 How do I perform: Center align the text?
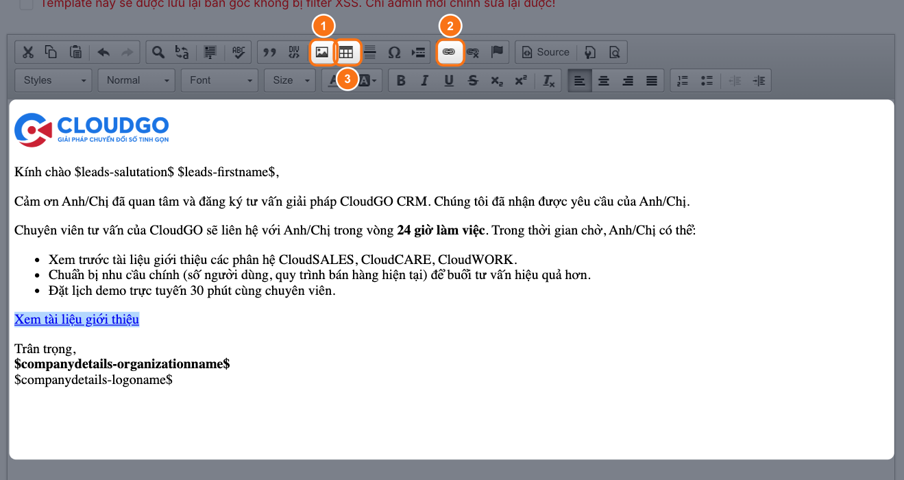[x=604, y=80]
